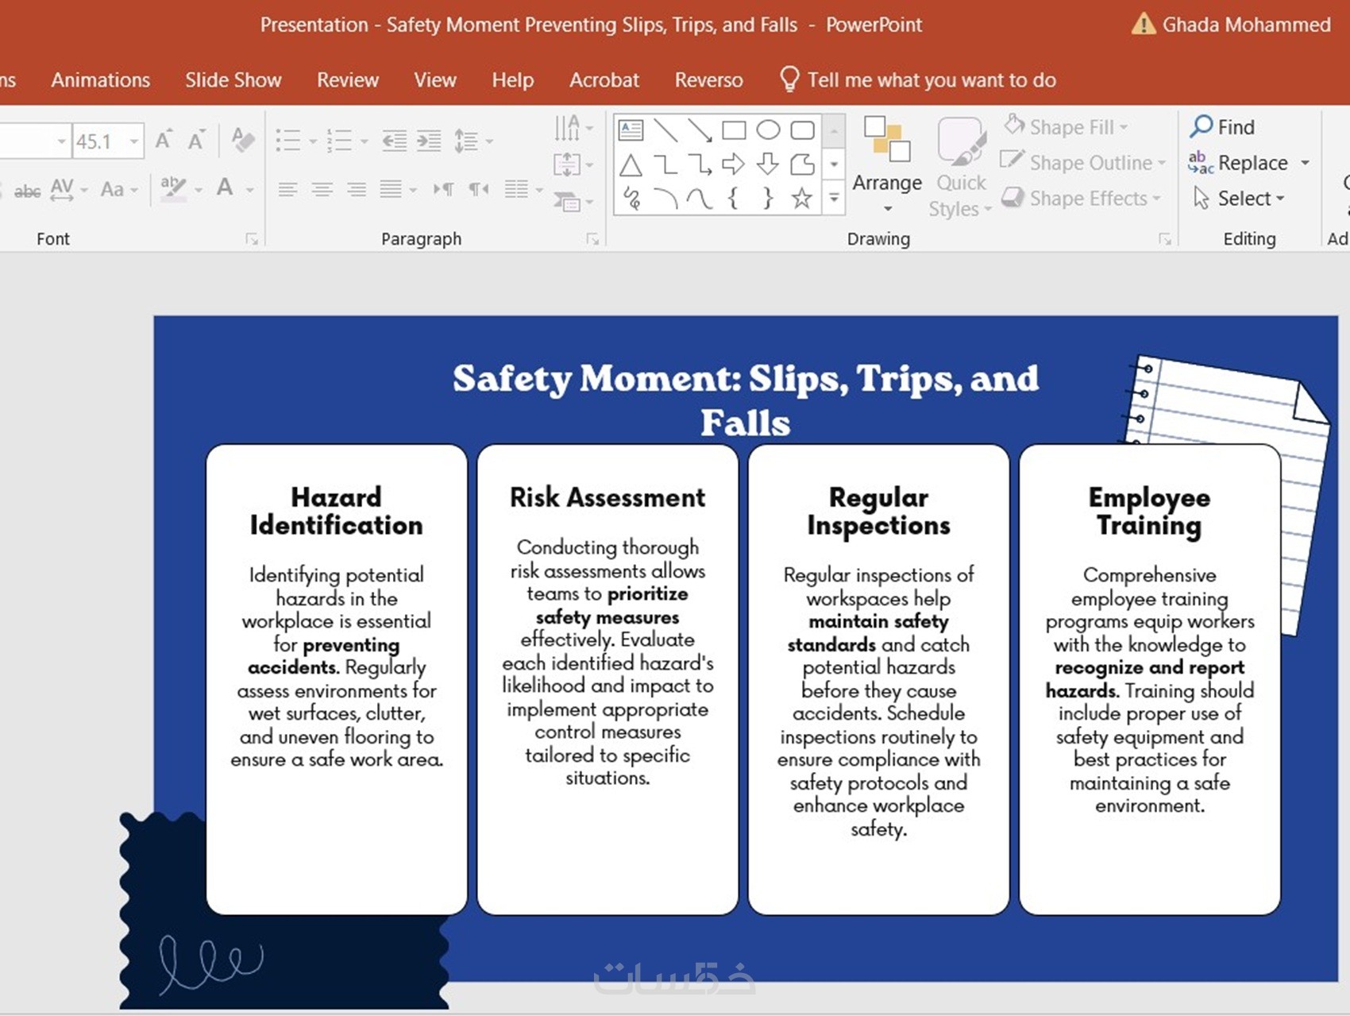Toggle numbered list formatting
Image resolution: width=1350 pixels, height=1016 pixels.
[340, 141]
